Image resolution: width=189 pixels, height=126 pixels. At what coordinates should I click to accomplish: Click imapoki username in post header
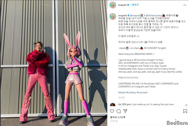(122, 5)
